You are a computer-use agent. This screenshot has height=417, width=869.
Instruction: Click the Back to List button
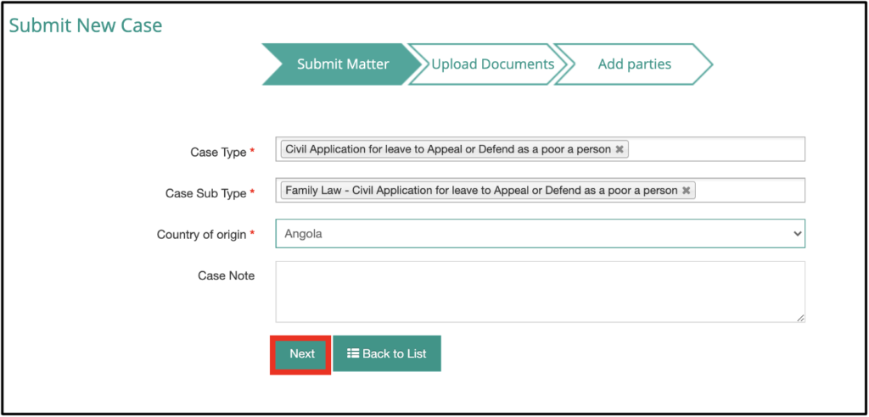[x=387, y=353]
